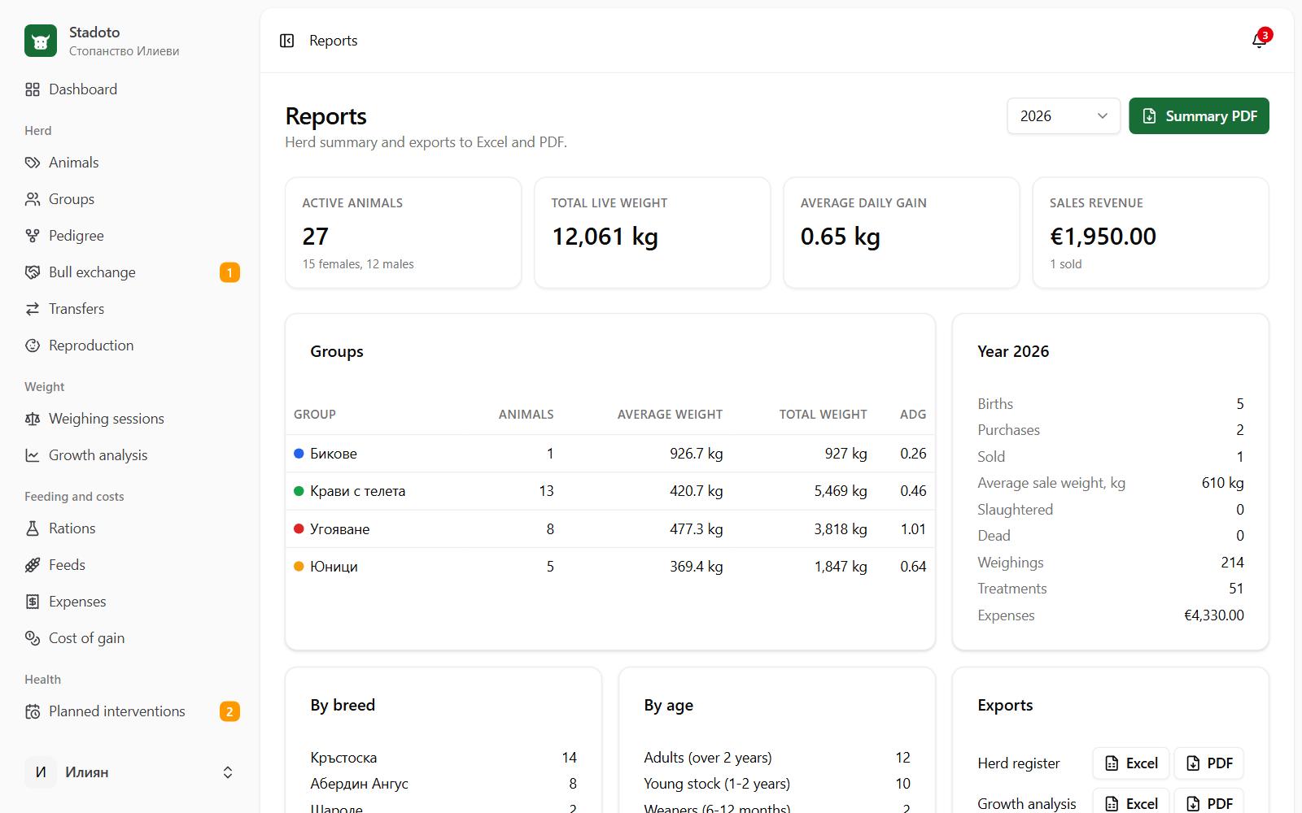The height and width of the screenshot is (813, 1302).
Task: Click the Dashboard grid icon
Action: [x=33, y=89]
